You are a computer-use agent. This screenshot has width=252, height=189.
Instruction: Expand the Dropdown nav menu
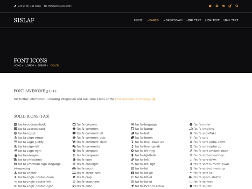click(173, 20)
